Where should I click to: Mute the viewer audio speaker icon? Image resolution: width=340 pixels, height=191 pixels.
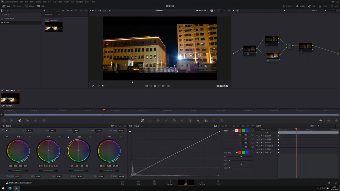point(103,86)
